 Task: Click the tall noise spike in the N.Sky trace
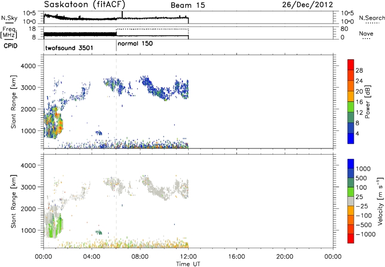pos(122,14)
